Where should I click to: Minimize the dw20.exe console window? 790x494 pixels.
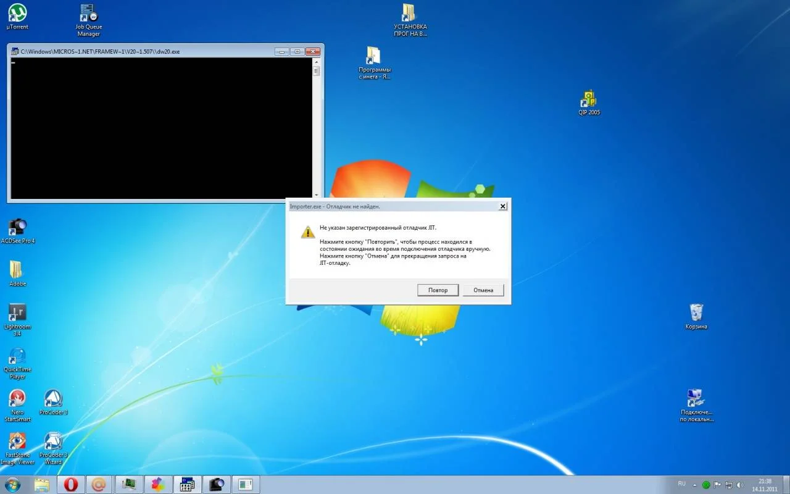(x=281, y=51)
